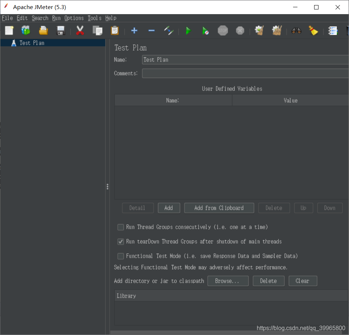Start the test with green play icon
This screenshot has width=349, height=335.
(x=188, y=30)
